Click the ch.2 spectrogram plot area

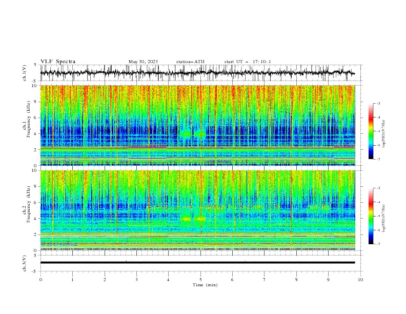(x=197, y=210)
